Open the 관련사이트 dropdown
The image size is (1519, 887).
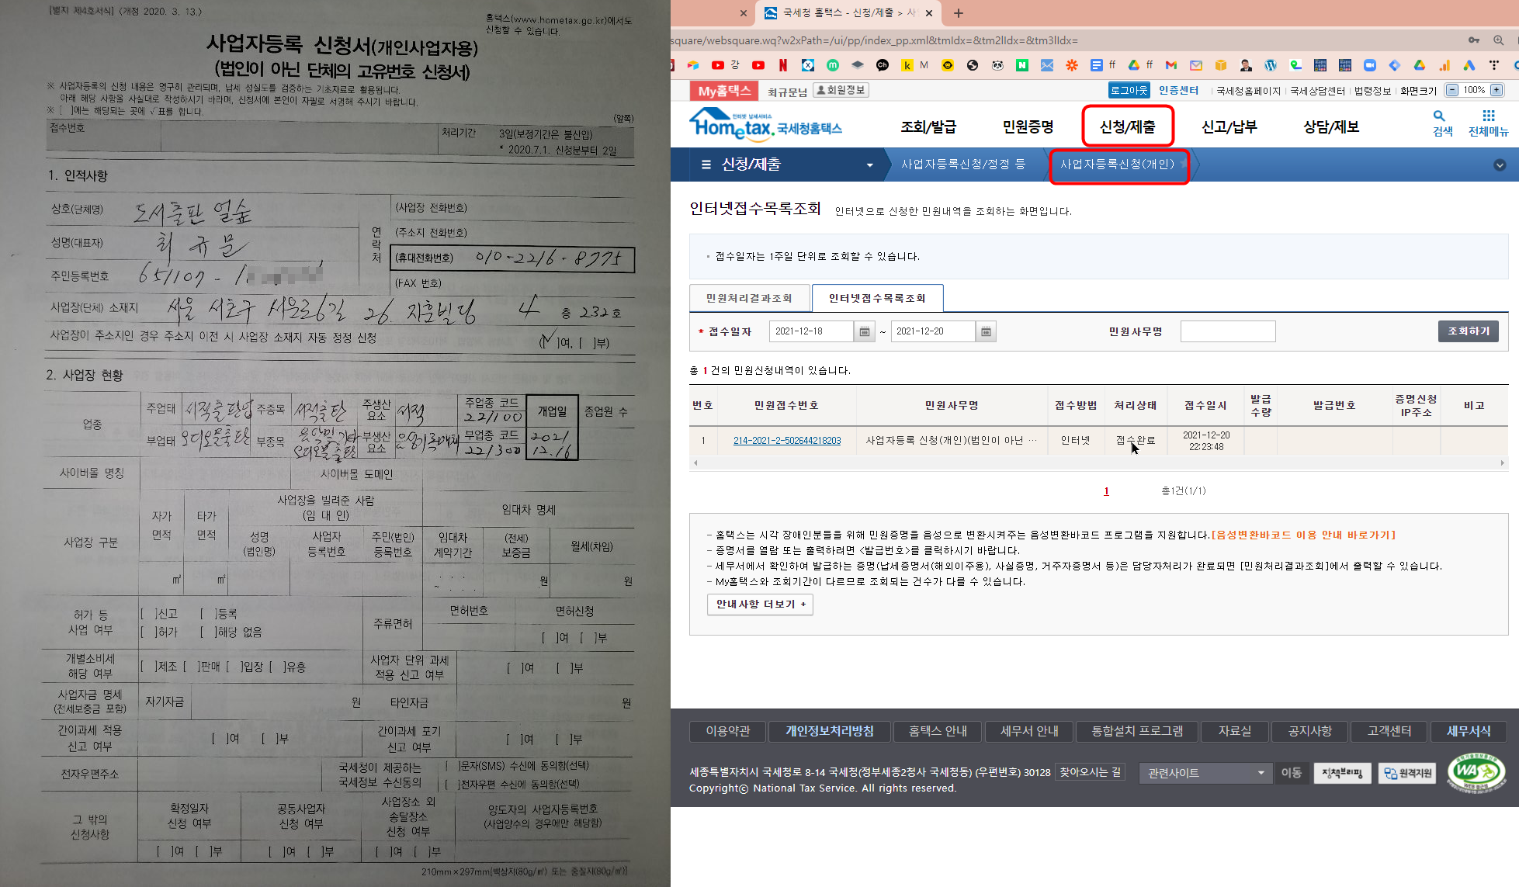[x=1205, y=773]
